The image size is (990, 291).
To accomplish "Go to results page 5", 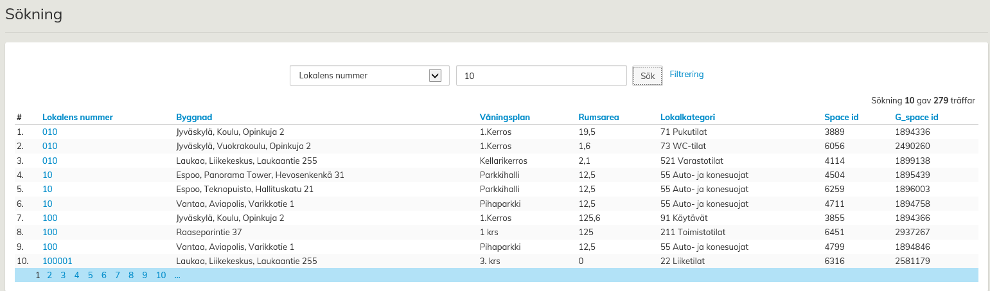I will pos(90,275).
